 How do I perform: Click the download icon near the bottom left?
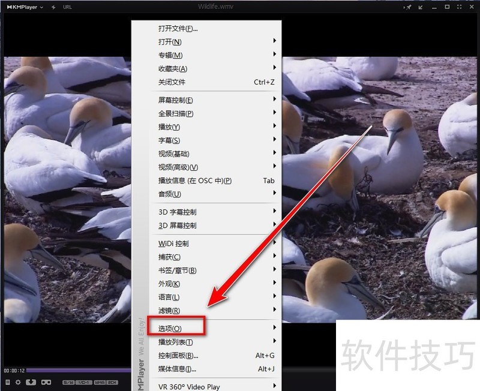point(31,382)
